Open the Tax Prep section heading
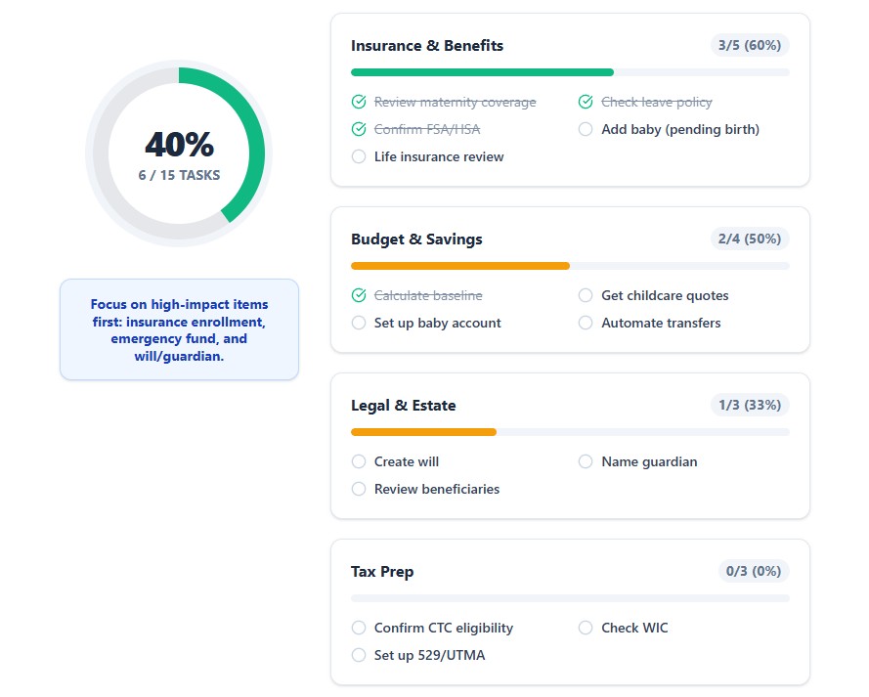The width and height of the screenshot is (869, 697). click(382, 571)
